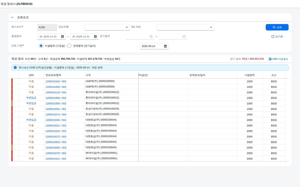This screenshot has height=187, width=300.
Task: Click the 반제전표/일자 column header
Action: pyautogui.click(x=212, y=75)
